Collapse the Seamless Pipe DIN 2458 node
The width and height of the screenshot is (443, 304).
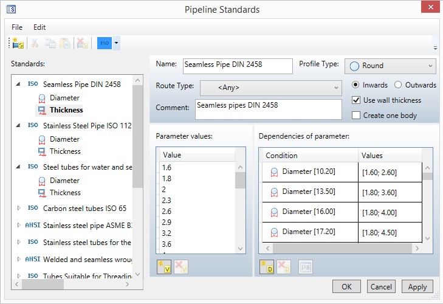18,84
